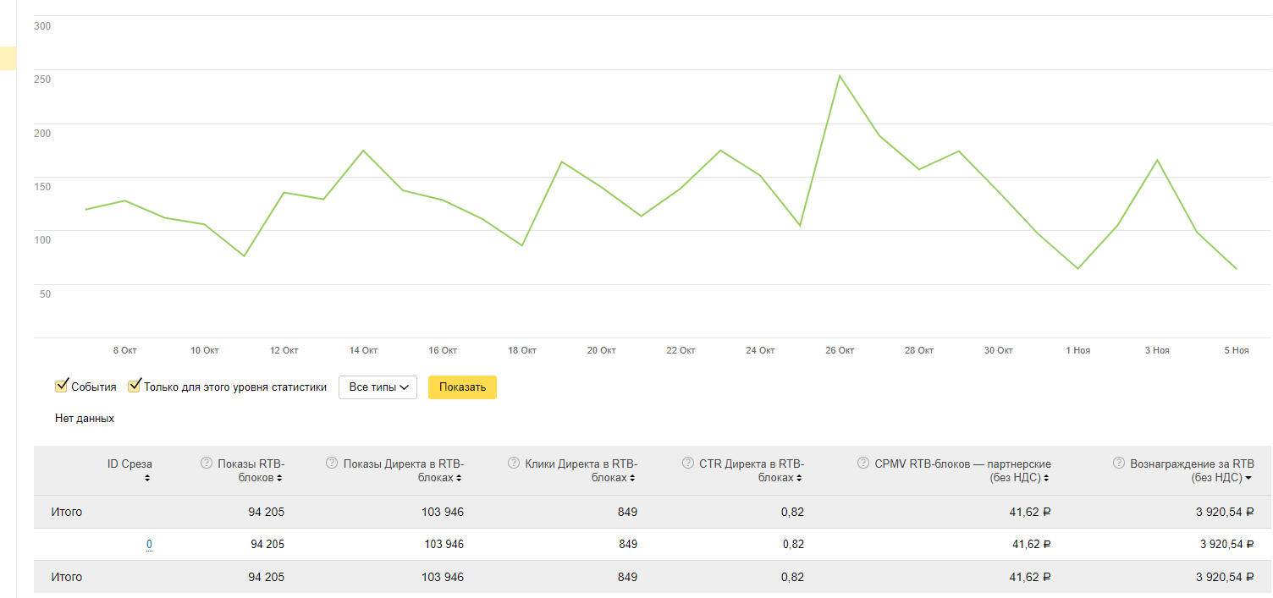Click sort arrows under "ID Среза" header

147,478
